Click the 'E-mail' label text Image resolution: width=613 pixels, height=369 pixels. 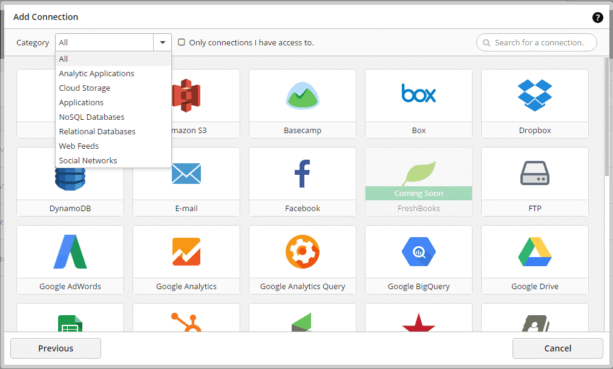[x=186, y=208]
